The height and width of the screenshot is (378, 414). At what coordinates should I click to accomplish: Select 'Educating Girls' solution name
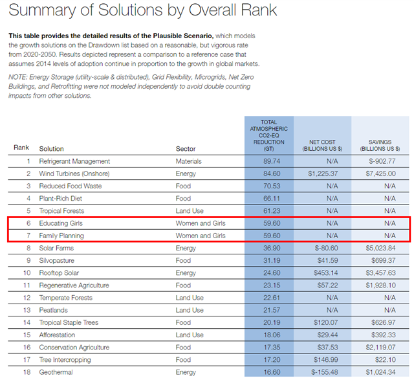(x=61, y=223)
